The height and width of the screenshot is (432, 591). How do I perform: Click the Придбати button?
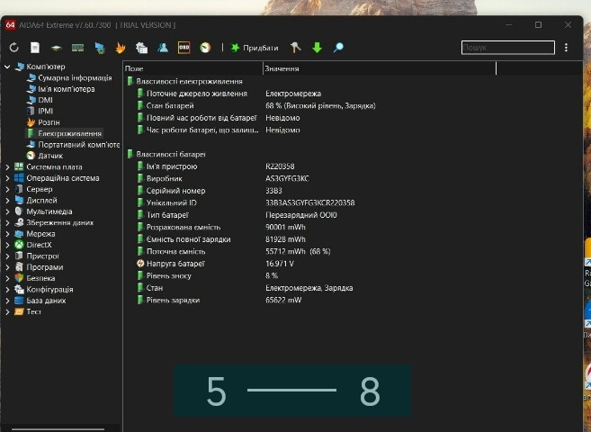(255, 48)
